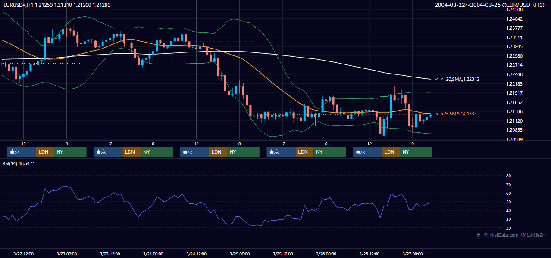Select RSI scale value 60
The height and width of the screenshot is (258, 551).
508,193
